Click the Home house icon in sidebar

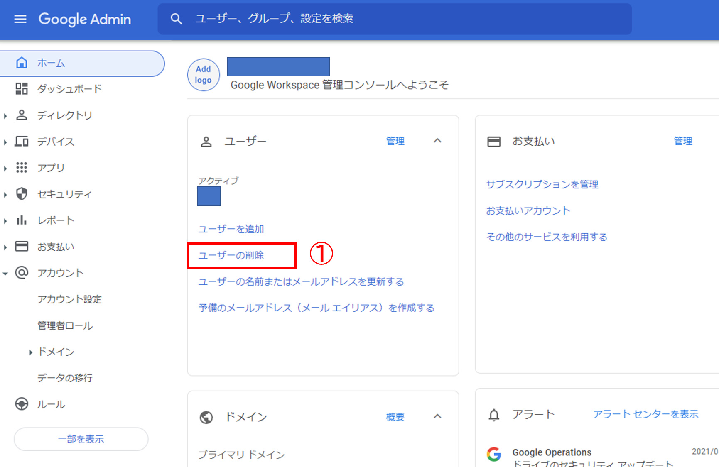click(x=22, y=63)
